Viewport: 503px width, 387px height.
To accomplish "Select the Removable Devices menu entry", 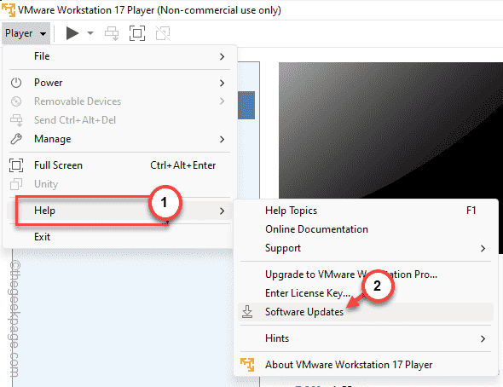I will click(119, 101).
